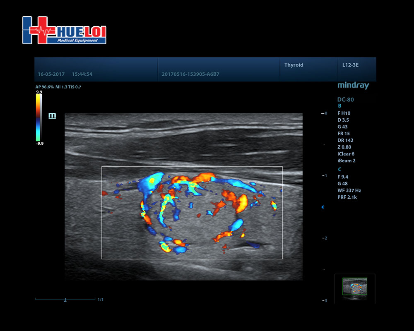Click the 'FR 15' frame rate parameter
414x331 pixels.
[344, 134]
